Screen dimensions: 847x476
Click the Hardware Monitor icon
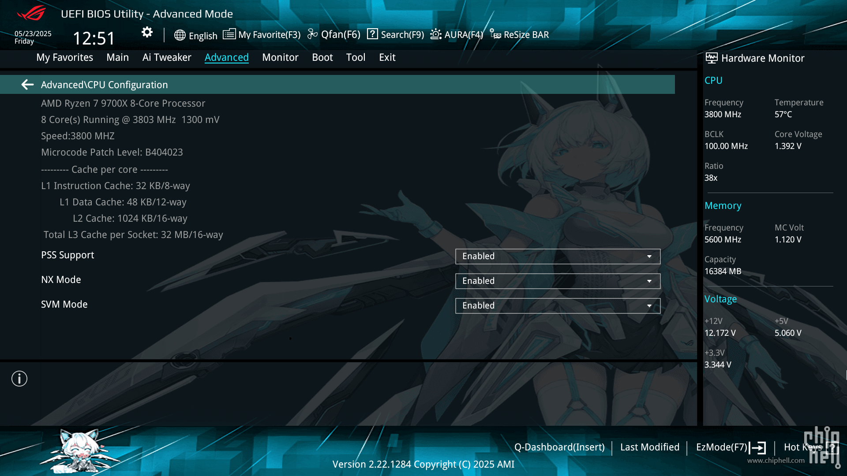711,58
